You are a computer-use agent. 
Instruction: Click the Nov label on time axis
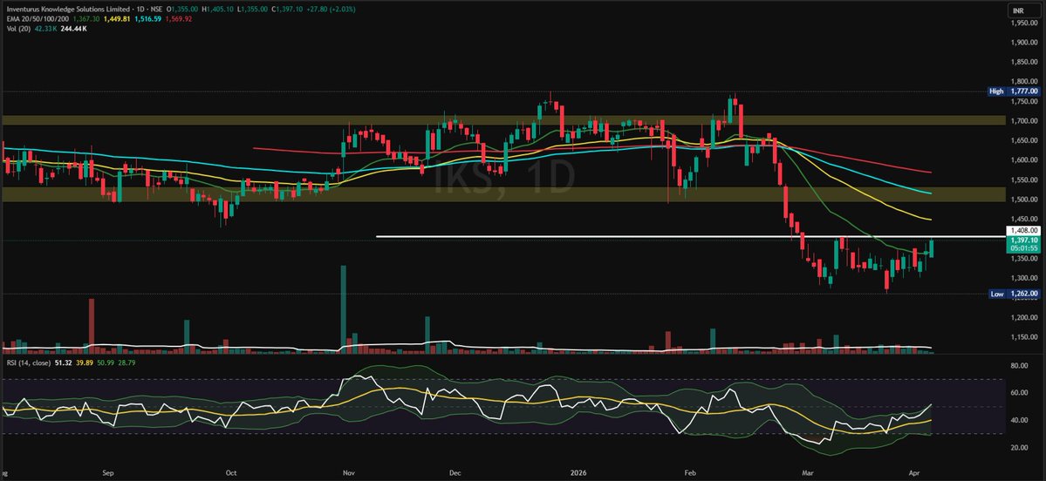click(x=348, y=471)
